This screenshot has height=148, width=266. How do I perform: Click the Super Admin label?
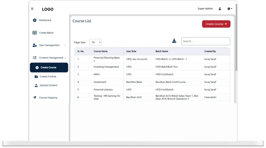point(205,9)
